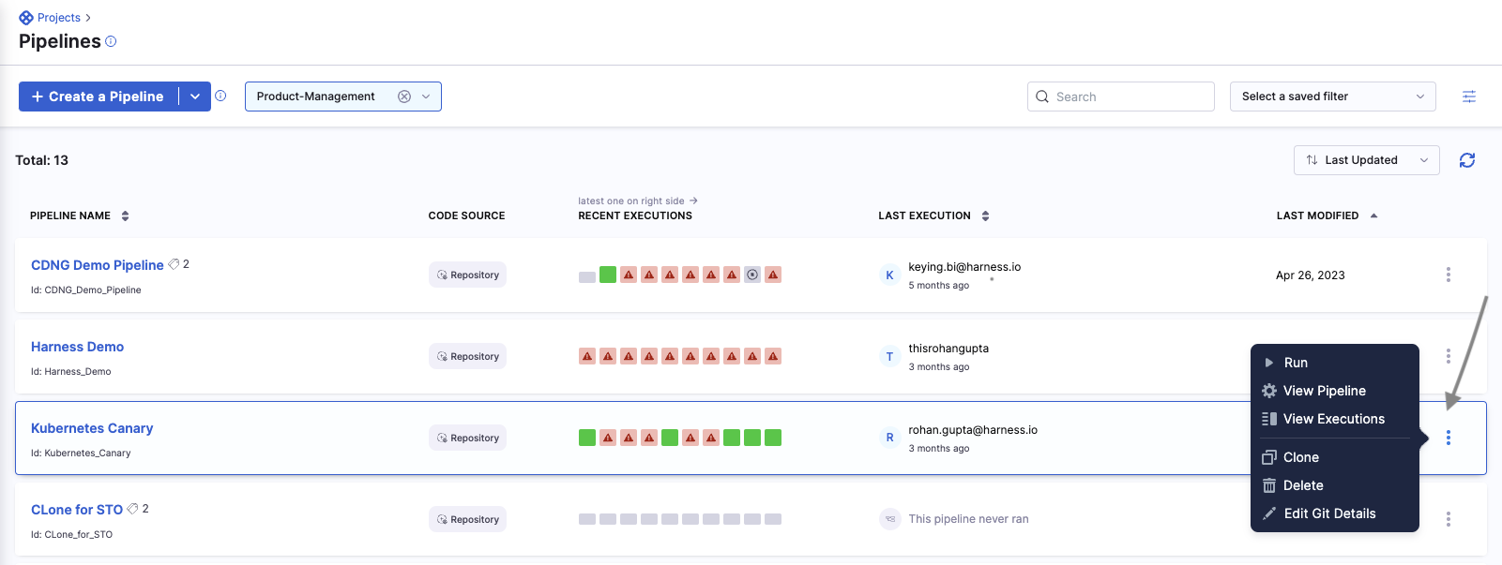Open options menu for CDNG Demo Pipeline

coord(1448,275)
